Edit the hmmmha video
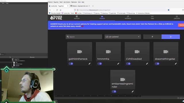The image size is (184, 103). tap(118, 64)
